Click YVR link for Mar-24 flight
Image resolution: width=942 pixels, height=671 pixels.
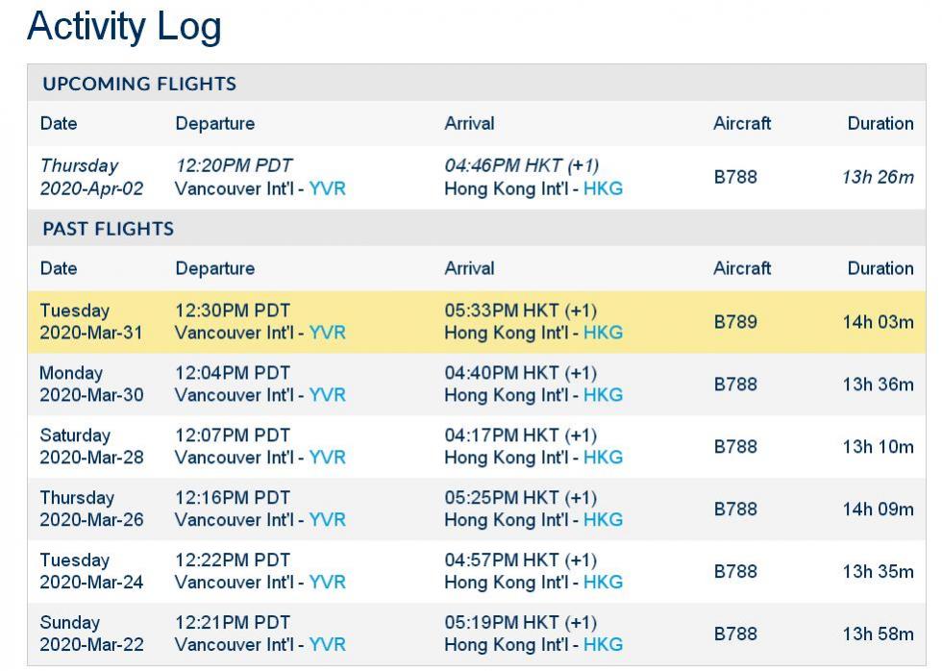tap(327, 583)
